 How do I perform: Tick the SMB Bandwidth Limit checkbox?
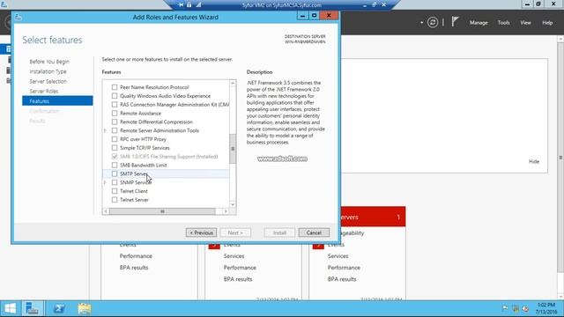(x=115, y=165)
